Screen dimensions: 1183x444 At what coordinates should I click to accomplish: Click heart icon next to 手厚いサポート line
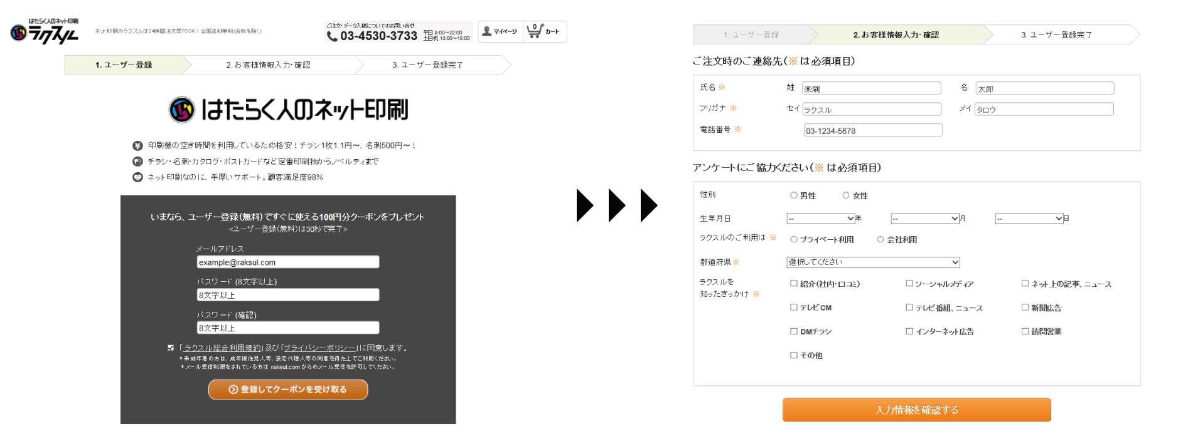(137, 177)
